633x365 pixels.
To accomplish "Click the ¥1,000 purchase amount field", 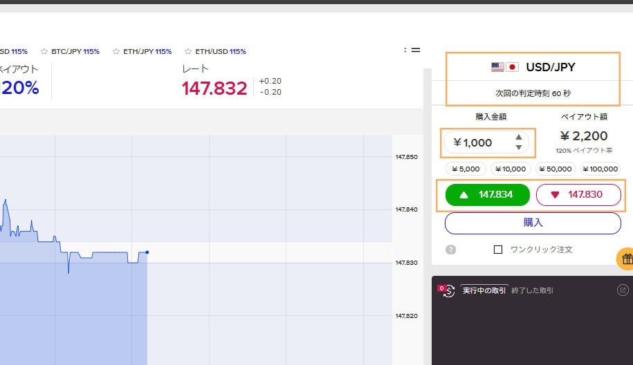I will [x=486, y=142].
